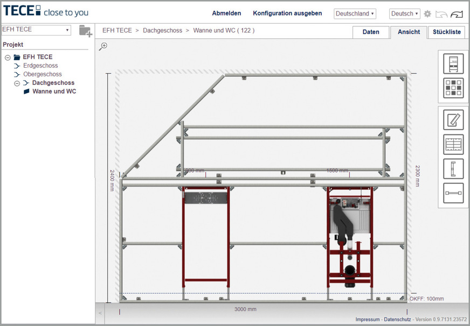The height and width of the screenshot is (326, 470).
Task: Switch to the Daten tab
Action: click(371, 32)
